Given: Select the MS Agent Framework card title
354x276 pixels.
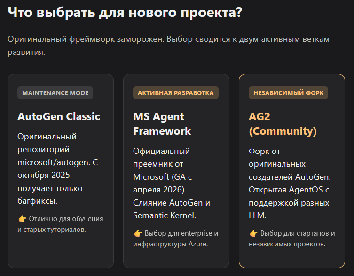Looking at the screenshot, I should 162,124.
